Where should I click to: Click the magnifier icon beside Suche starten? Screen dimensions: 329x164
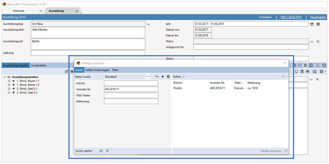[101, 151]
